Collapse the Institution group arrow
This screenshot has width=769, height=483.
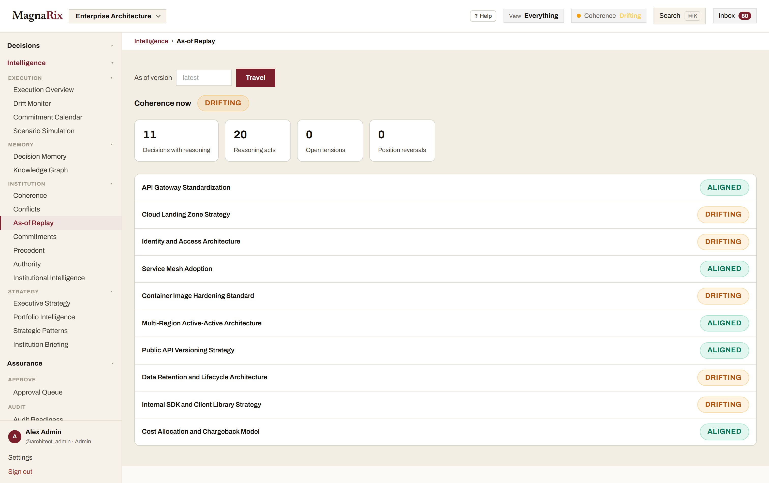pos(111,184)
